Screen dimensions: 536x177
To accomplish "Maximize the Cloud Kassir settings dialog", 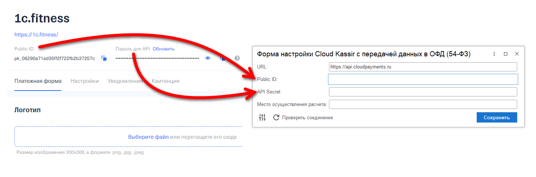I will [505, 54].
